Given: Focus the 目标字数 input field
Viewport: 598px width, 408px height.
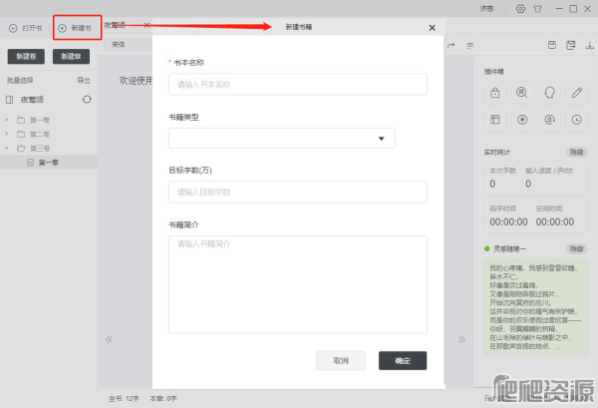Looking at the screenshot, I should click(298, 192).
